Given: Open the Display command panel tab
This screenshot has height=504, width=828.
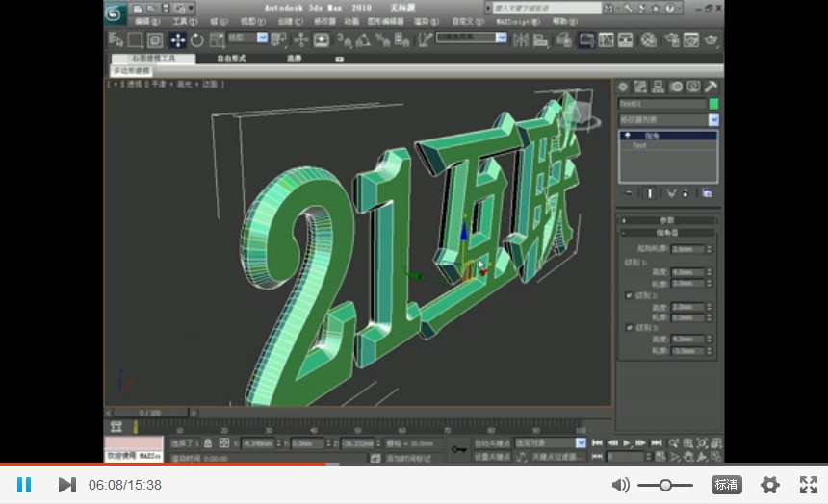Looking at the screenshot, I should (x=693, y=87).
